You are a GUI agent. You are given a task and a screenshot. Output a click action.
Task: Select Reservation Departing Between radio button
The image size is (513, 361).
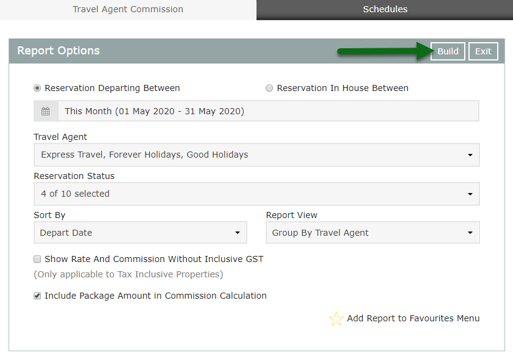click(37, 88)
